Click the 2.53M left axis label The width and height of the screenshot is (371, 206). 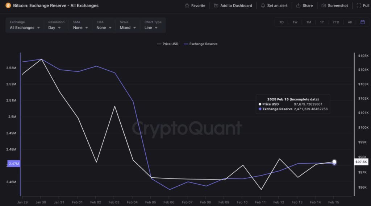pyautogui.click(x=11, y=68)
